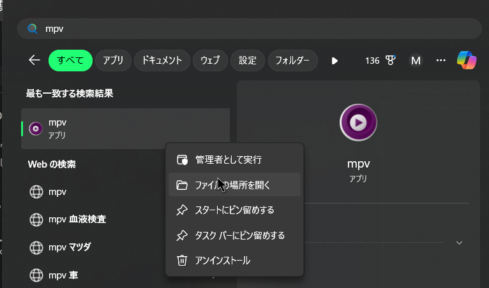Image resolution: width=489 pixels, height=288 pixels.
Task: Click the back arrow in search panel
Action: click(34, 60)
